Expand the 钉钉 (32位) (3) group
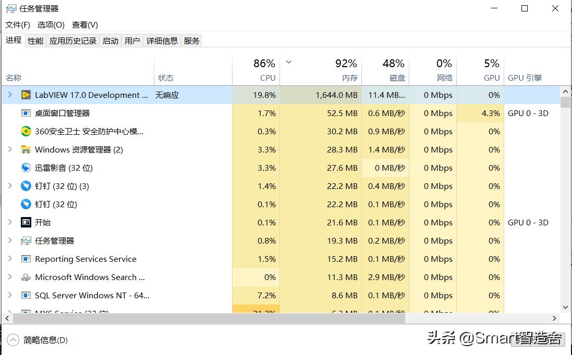 coord(9,186)
